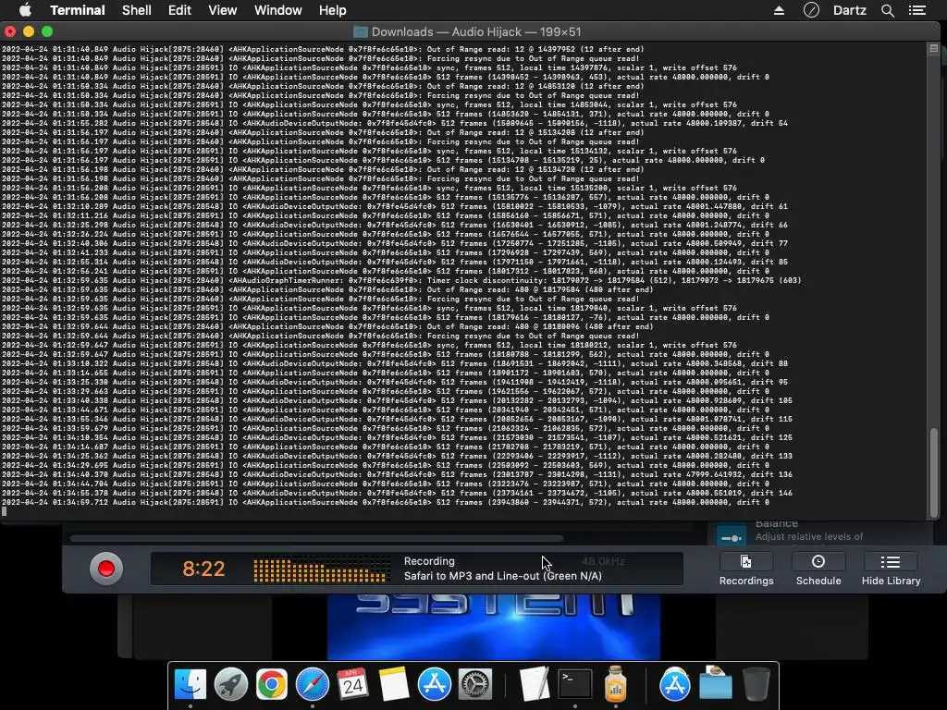Open the View menu
Viewport: 947px width, 710px height.
pos(222,10)
